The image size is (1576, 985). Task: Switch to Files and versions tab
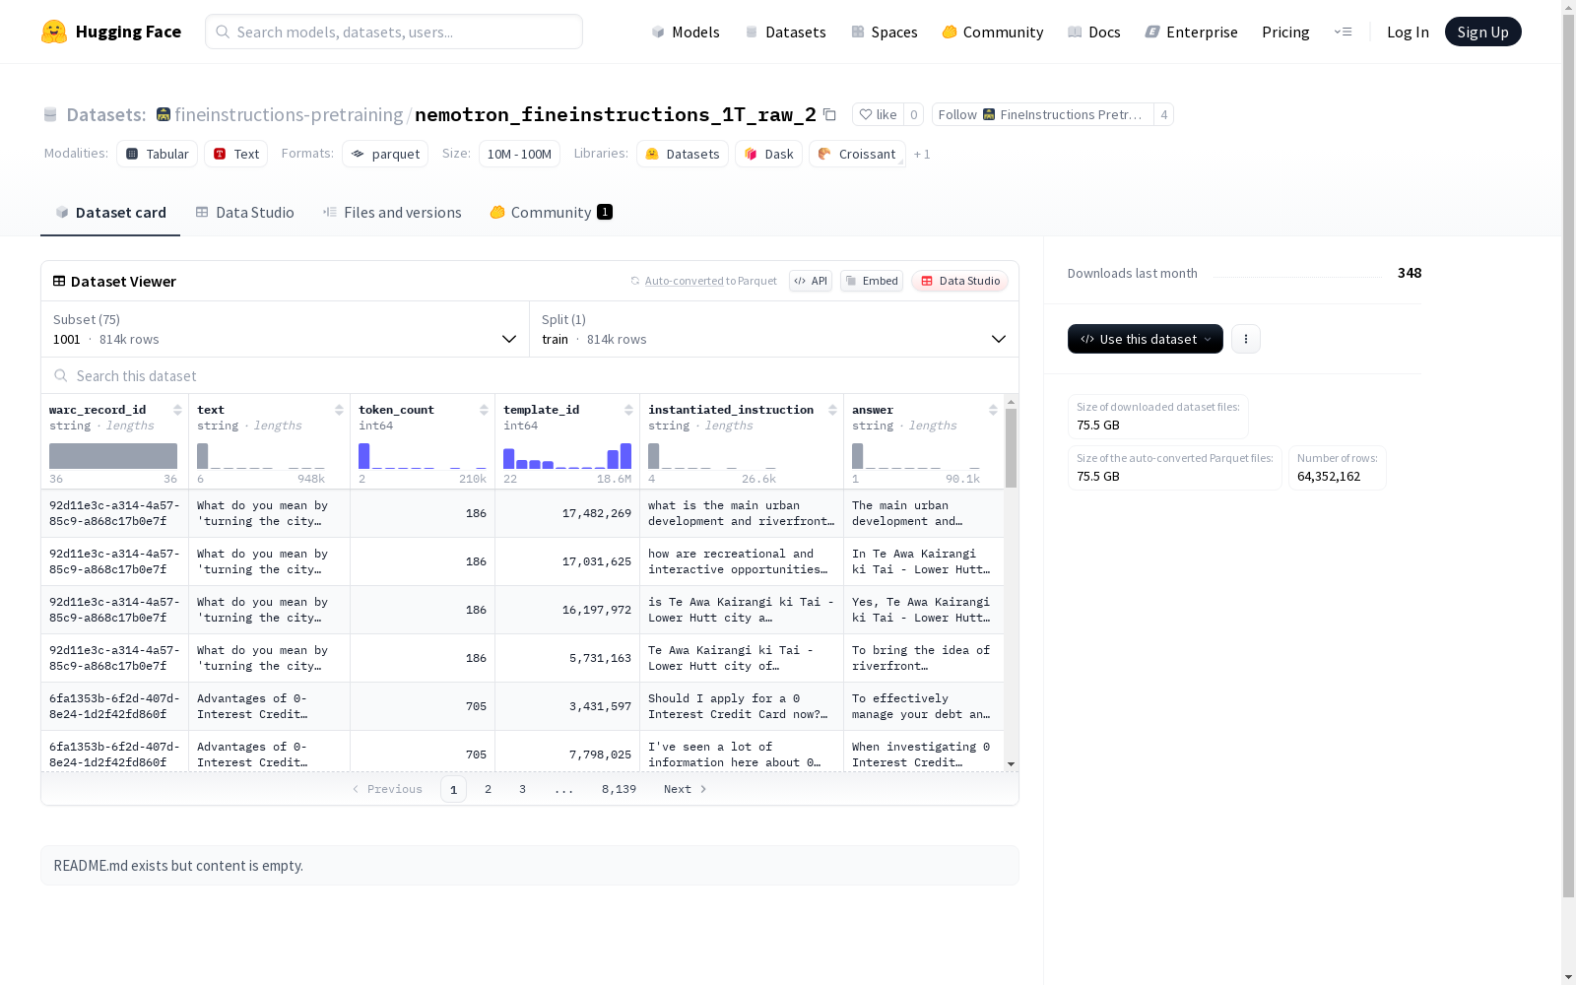tap(392, 213)
